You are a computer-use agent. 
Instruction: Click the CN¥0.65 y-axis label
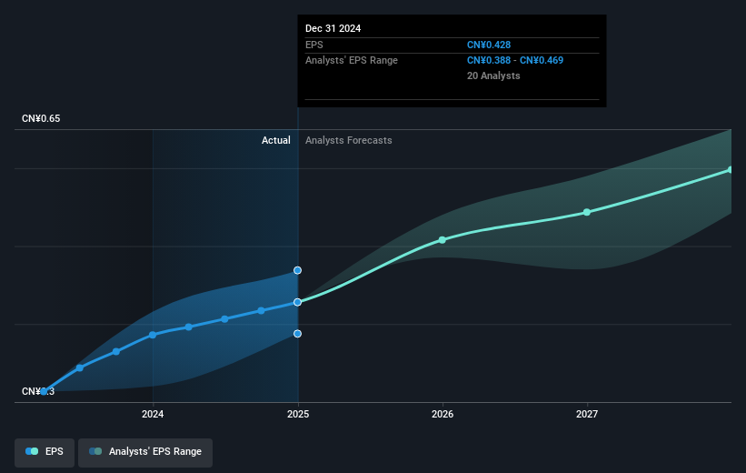pyautogui.click(x=41, y=118)
